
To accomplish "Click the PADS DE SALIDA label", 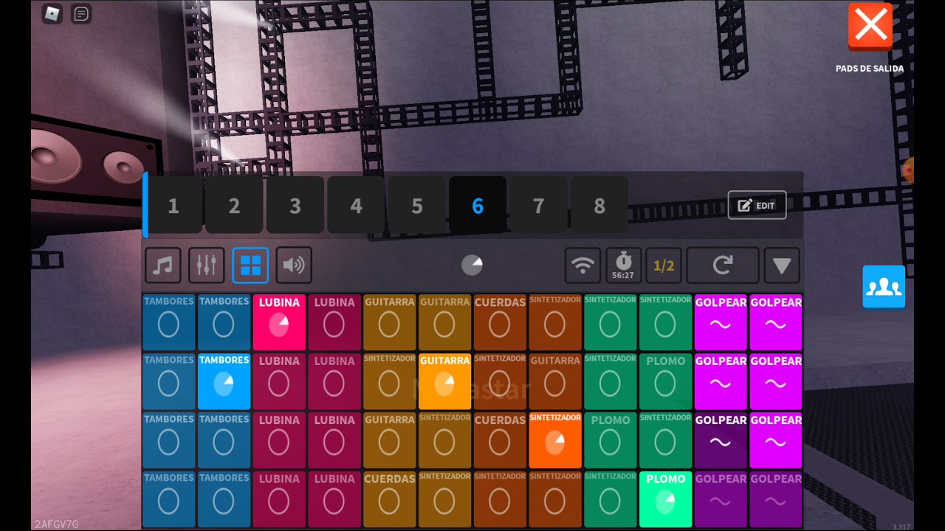I will click(870, 68).
